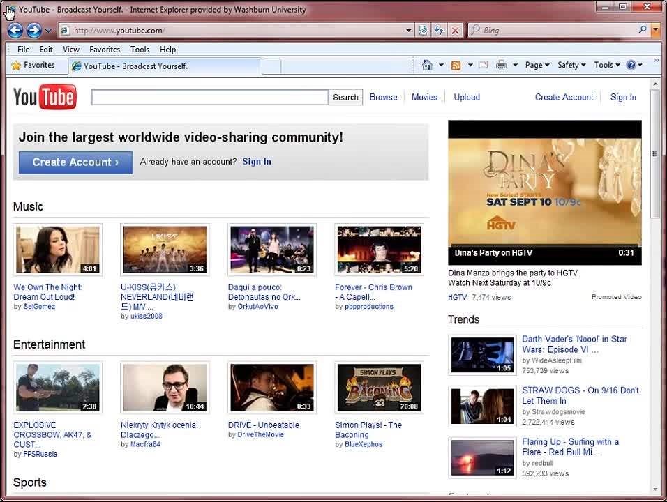Open the Help menu
Screen dimensions: 667x502
tap(167, 50)
